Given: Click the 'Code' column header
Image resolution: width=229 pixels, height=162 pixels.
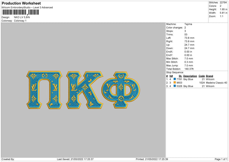Looking at the screenshot, I should [x=202, y=76].
